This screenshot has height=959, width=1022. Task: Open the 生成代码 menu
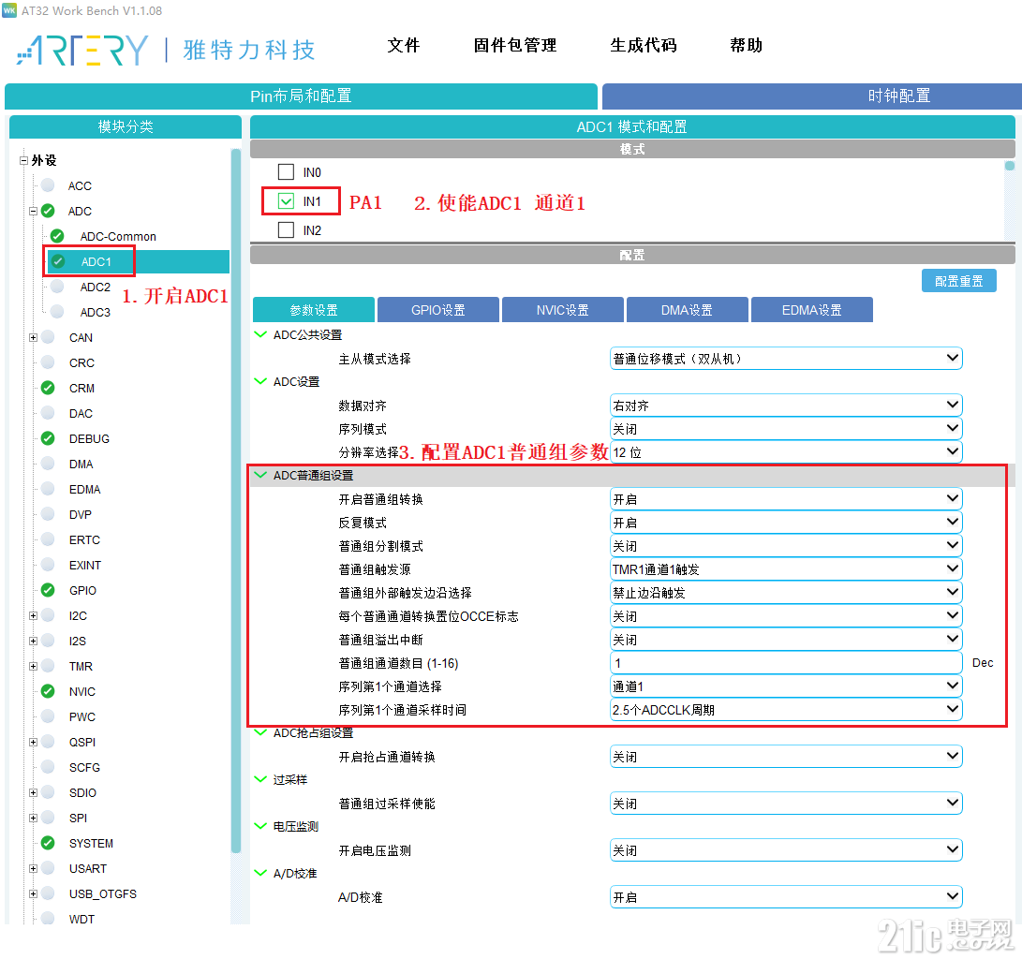[x=644, y=45]
